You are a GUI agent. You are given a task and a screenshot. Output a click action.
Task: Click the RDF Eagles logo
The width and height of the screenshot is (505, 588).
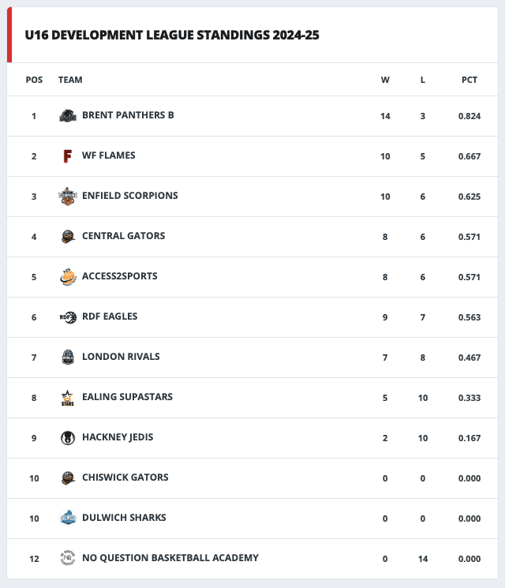68,317
